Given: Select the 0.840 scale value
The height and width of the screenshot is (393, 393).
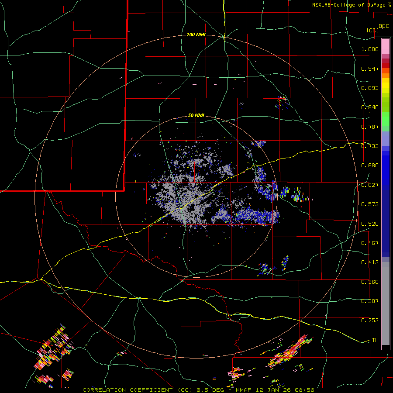Looking at the screenshot, I should click(370, 107).
